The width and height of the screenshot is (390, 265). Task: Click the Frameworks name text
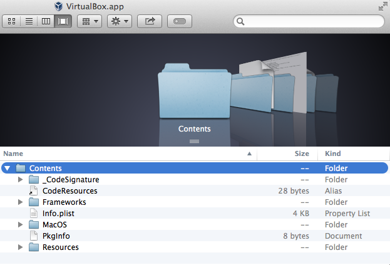64,202
